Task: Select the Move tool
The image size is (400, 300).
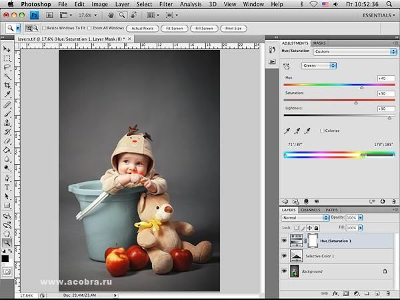Action: point(7,49)
